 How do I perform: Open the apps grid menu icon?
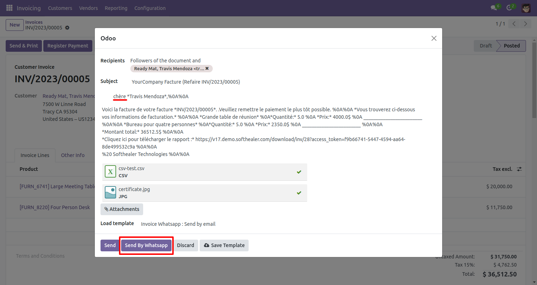(9, 8)
